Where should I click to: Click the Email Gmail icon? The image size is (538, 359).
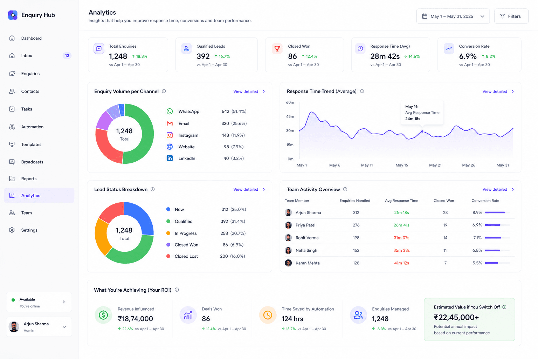pyautogui.click(x=170, y=123)
